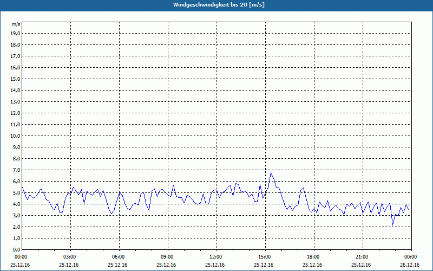Click the 09:00 time label
The height and width of the screenshot is (271, 433).
point(168,257)
